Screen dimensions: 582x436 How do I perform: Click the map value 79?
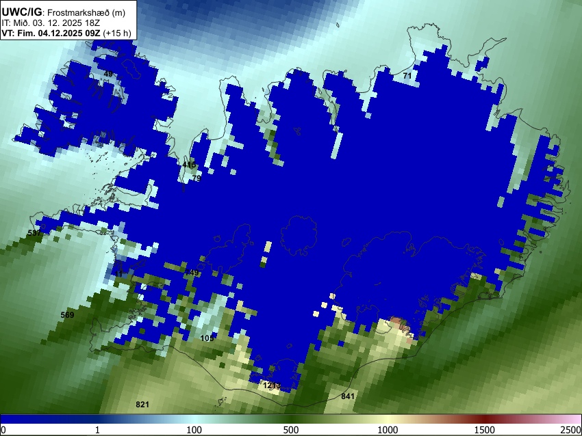point(197,178)
